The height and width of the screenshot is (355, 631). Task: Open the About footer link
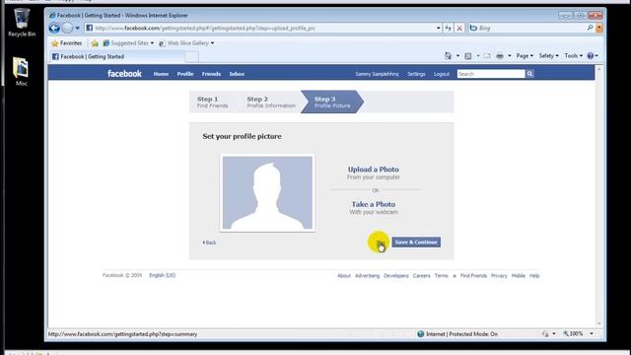tap(344, 276)
